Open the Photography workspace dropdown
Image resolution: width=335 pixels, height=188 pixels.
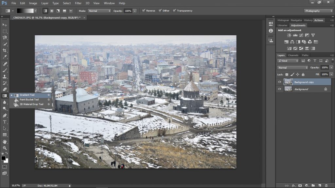coord(318,11)
